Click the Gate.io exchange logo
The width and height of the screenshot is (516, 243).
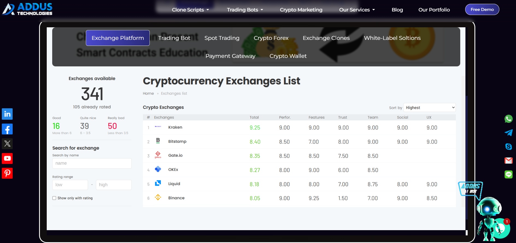[158, 155]
